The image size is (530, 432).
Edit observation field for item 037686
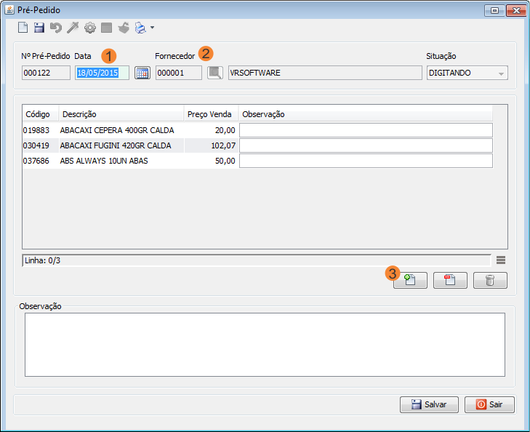[x=366, y=161]
